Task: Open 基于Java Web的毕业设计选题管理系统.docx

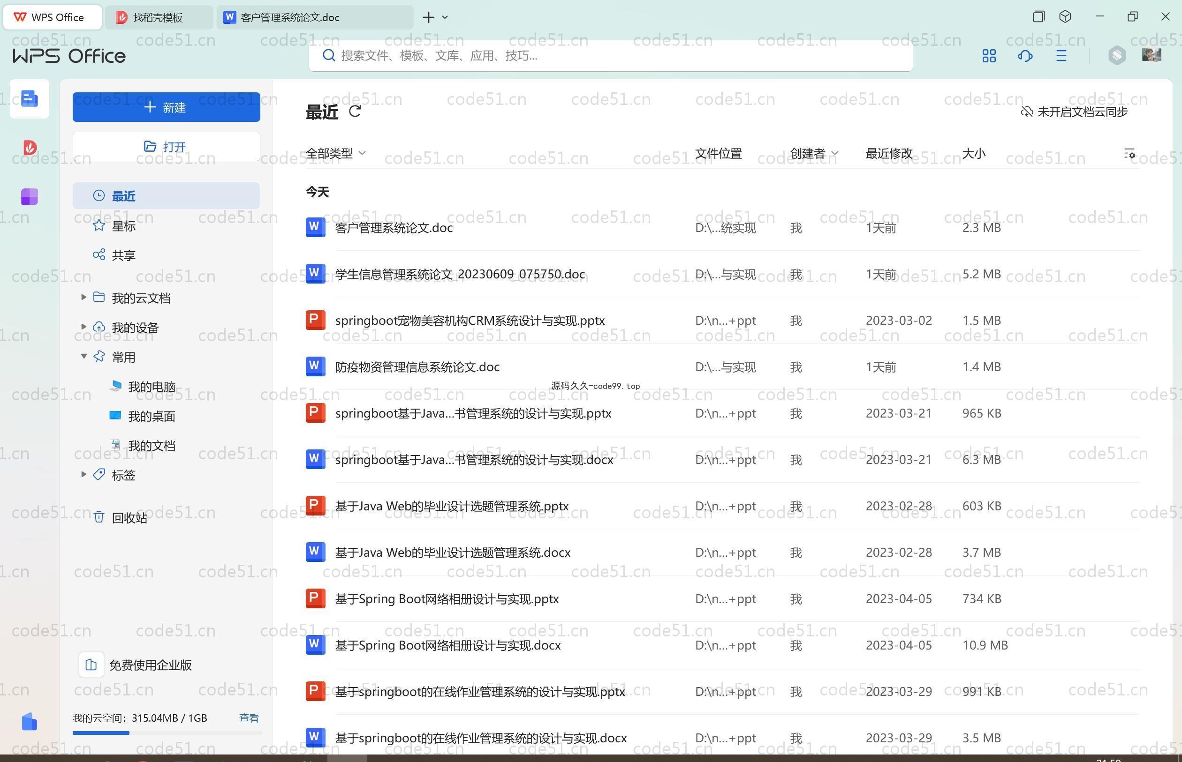Action: click(x=453, y=552)
